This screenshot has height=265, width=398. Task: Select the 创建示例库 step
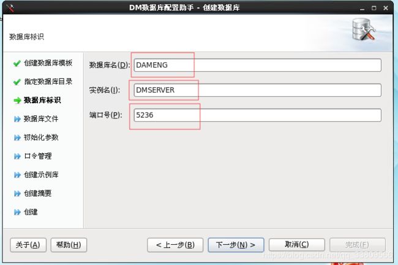[41, 175]
